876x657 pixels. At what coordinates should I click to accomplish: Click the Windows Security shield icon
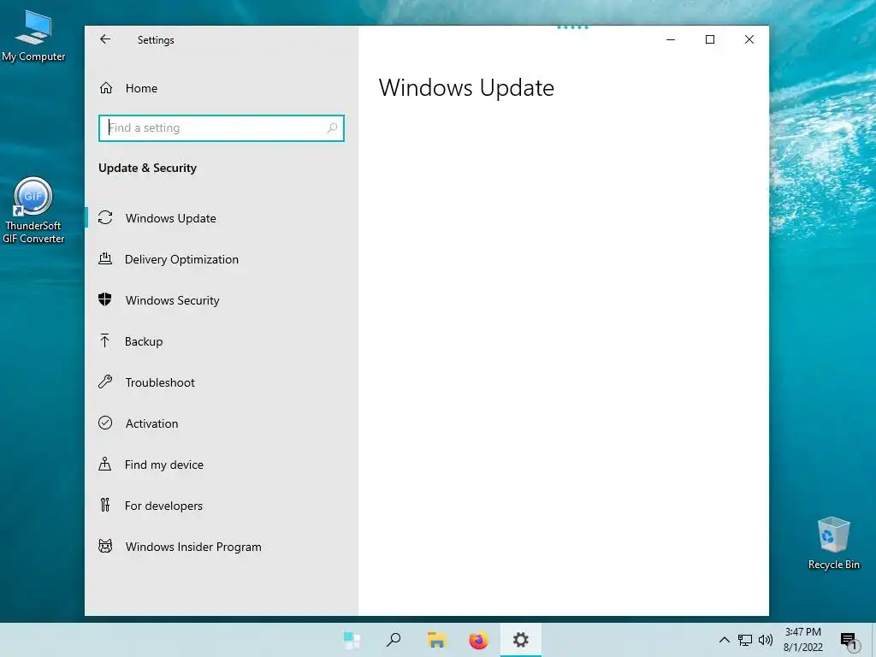click(105, 299)
